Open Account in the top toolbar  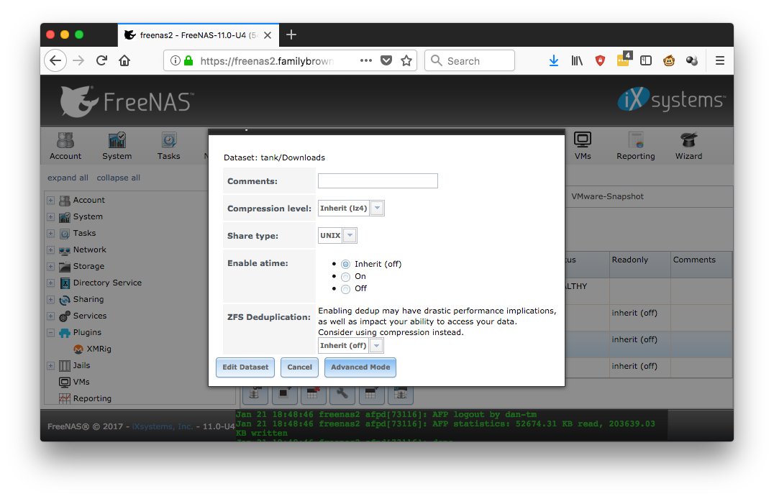tap(65, 146)
